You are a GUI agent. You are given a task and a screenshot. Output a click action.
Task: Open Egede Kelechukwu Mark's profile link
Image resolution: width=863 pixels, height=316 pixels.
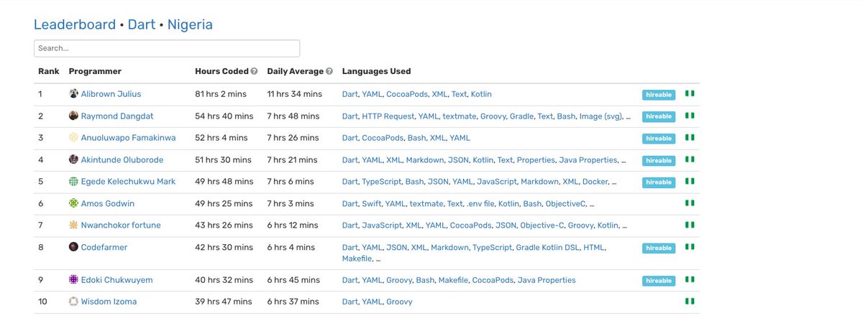click(x=127, y=182)
